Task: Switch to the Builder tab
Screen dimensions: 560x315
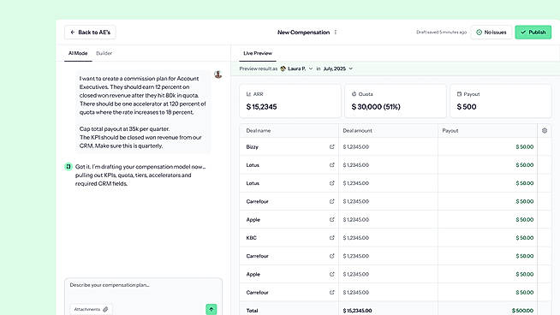Action: [104, 53]
